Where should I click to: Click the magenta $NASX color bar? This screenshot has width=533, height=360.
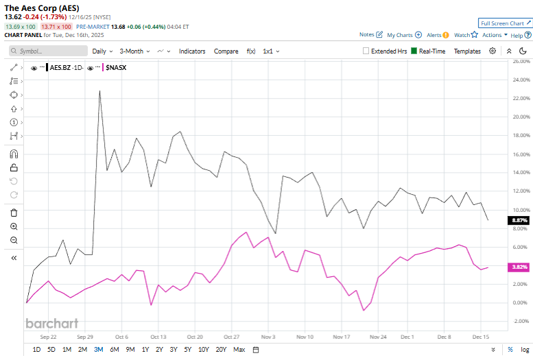coord(103,67)
